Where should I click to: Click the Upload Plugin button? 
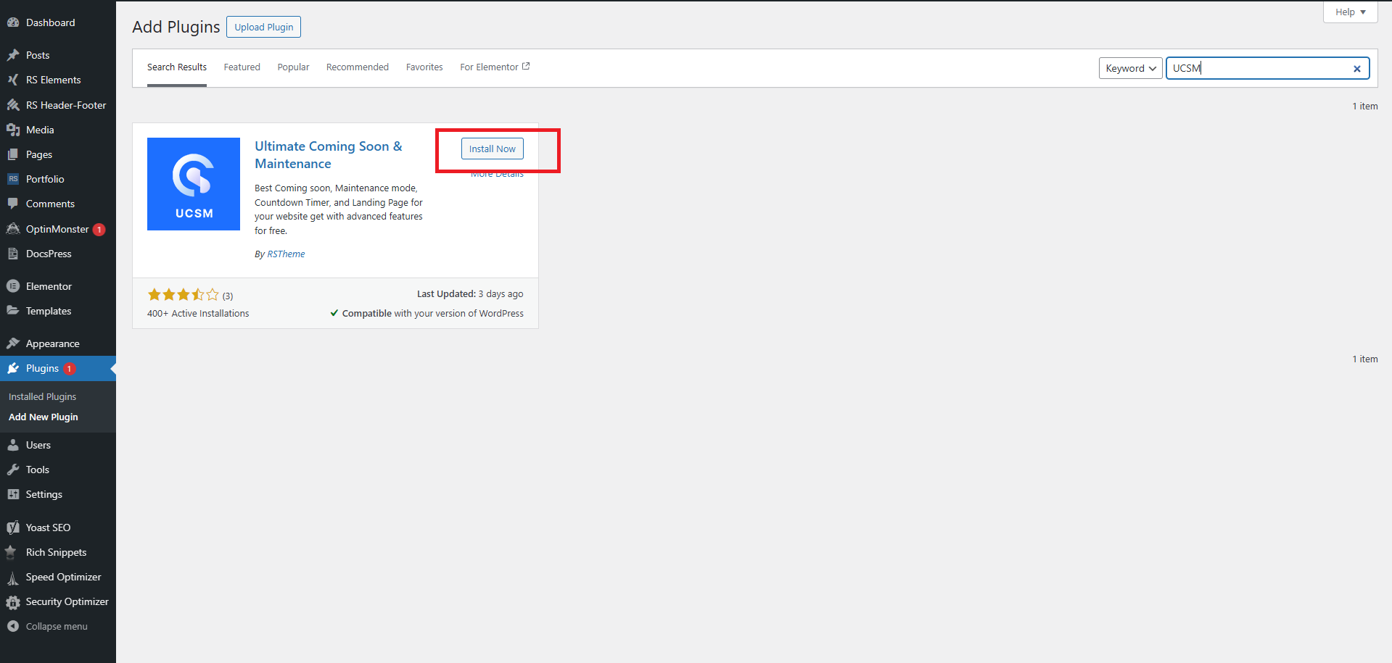coord(264,27)
